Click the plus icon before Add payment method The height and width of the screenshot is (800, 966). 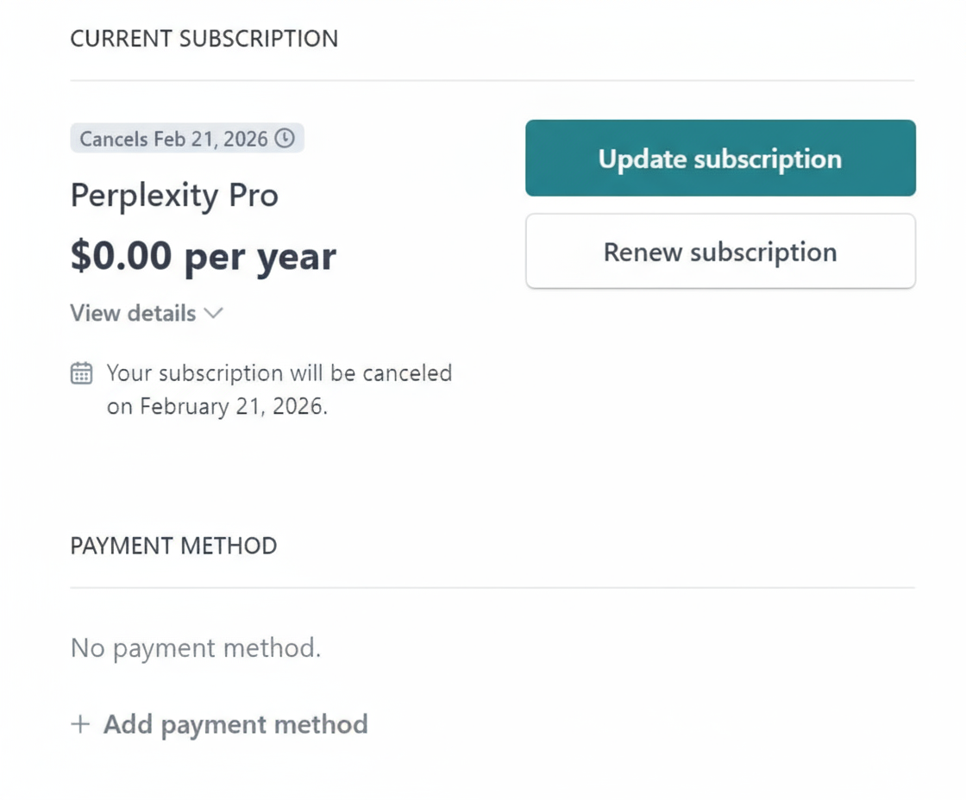tap(80, 723)
